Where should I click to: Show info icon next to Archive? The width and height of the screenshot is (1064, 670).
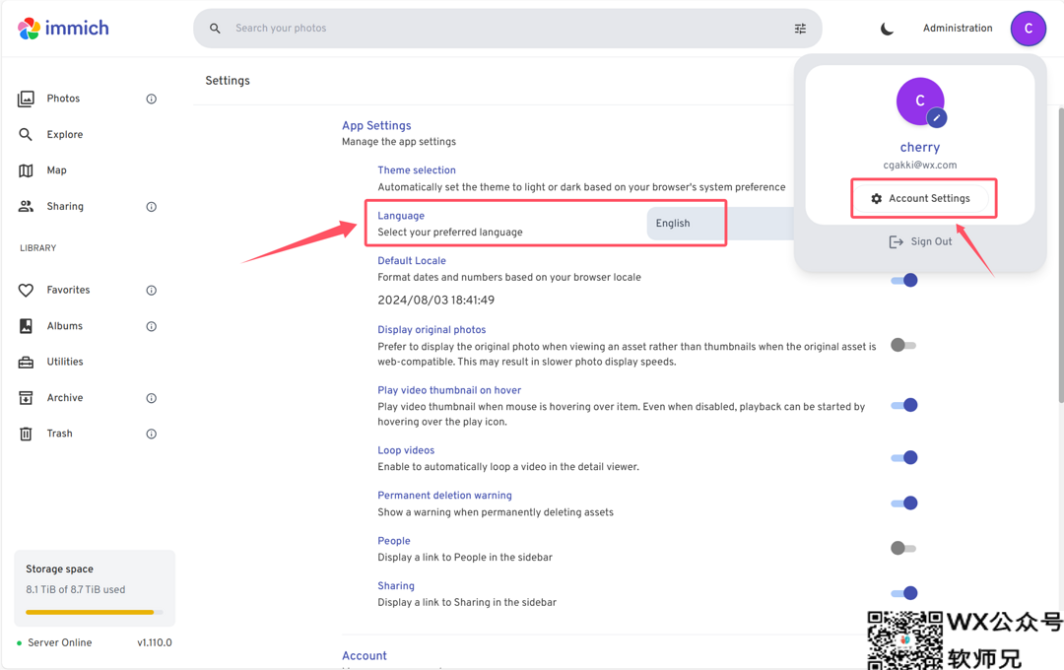[152, 398]
